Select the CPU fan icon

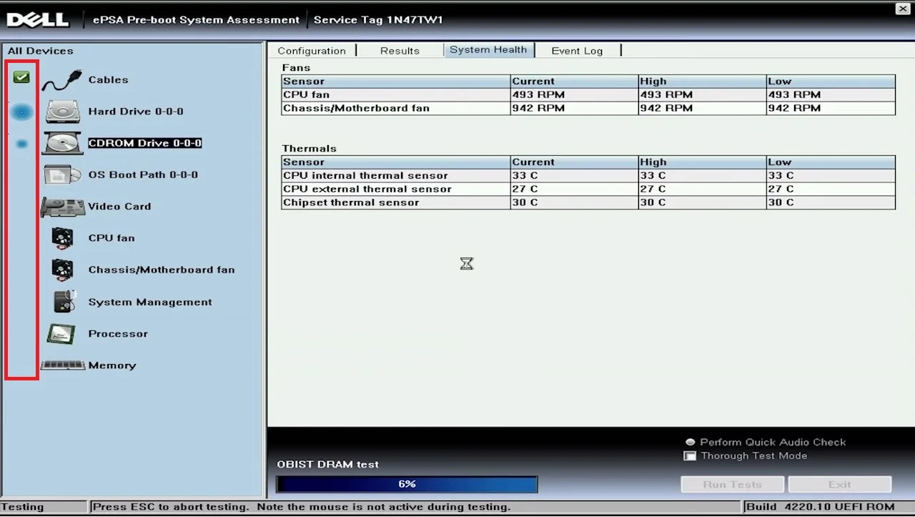[x=63, y=238]
